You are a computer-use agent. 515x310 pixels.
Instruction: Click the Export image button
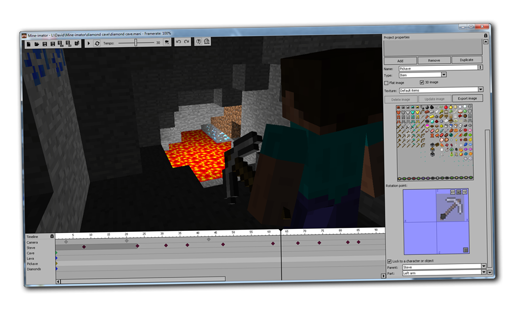(467, 98)
